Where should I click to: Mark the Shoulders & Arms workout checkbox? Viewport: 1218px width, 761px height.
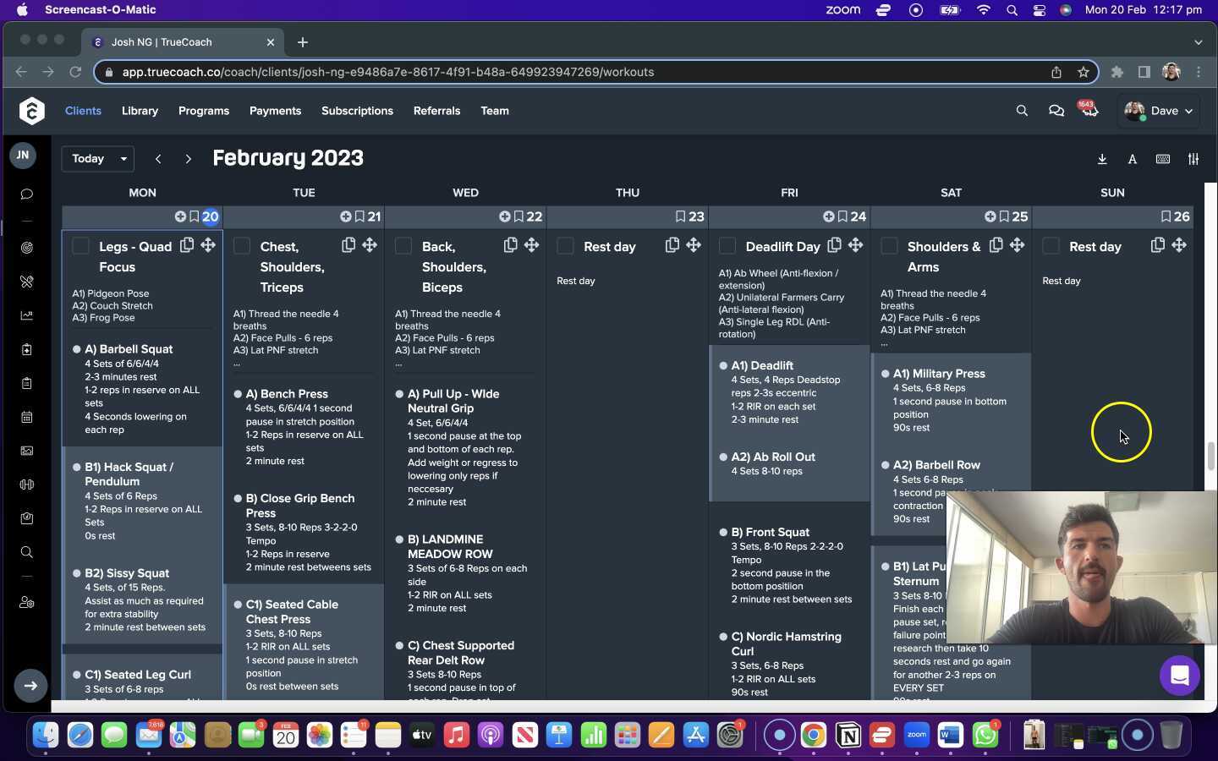click(888, 246)
